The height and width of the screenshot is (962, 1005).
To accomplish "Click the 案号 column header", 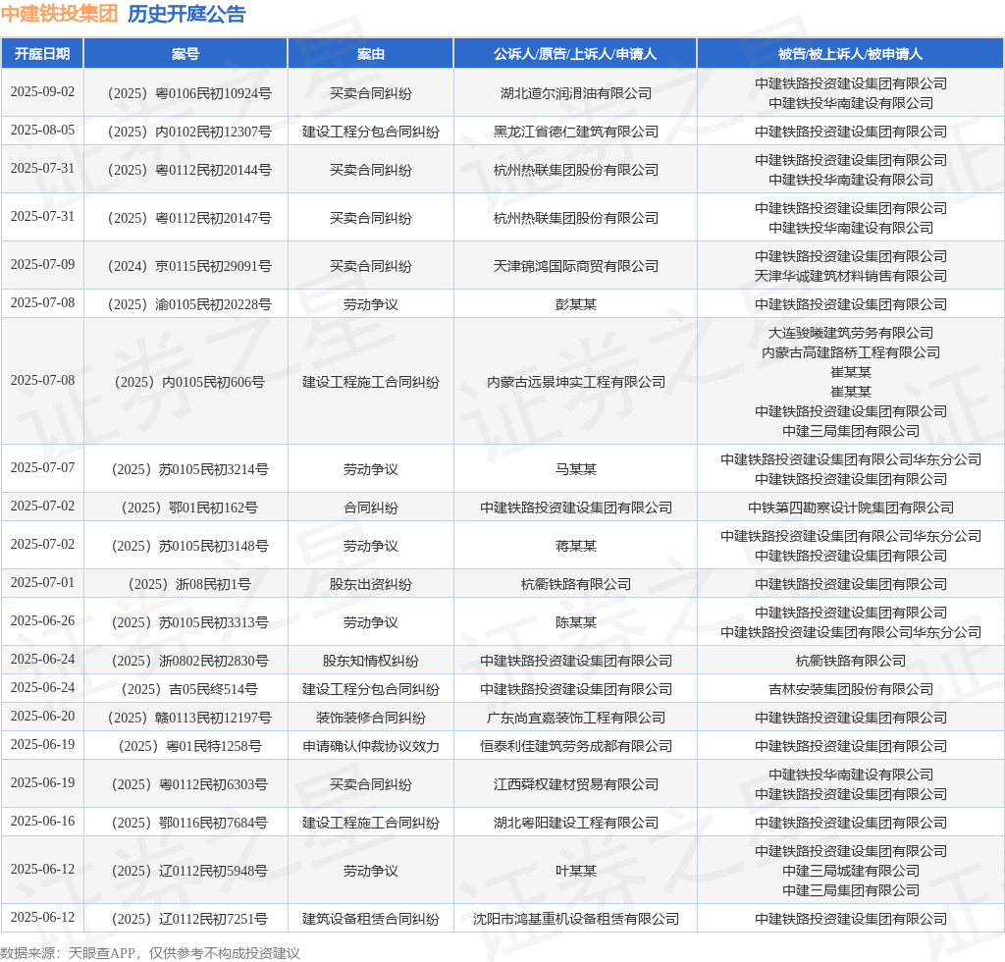I will click(185, 54).
